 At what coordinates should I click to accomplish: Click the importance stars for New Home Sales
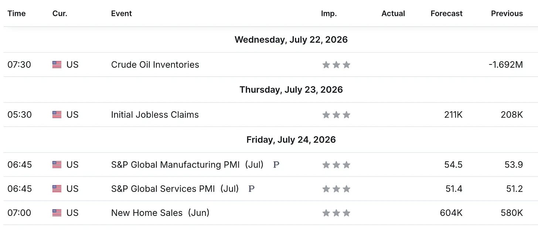tap(336, 213)
